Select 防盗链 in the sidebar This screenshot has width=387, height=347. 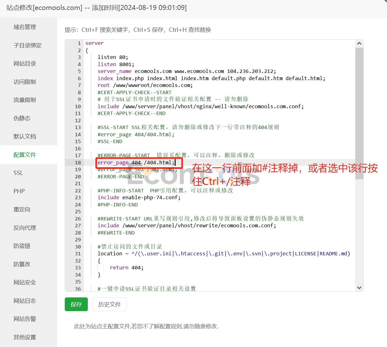pyautogui.click(x=22, y=246)
